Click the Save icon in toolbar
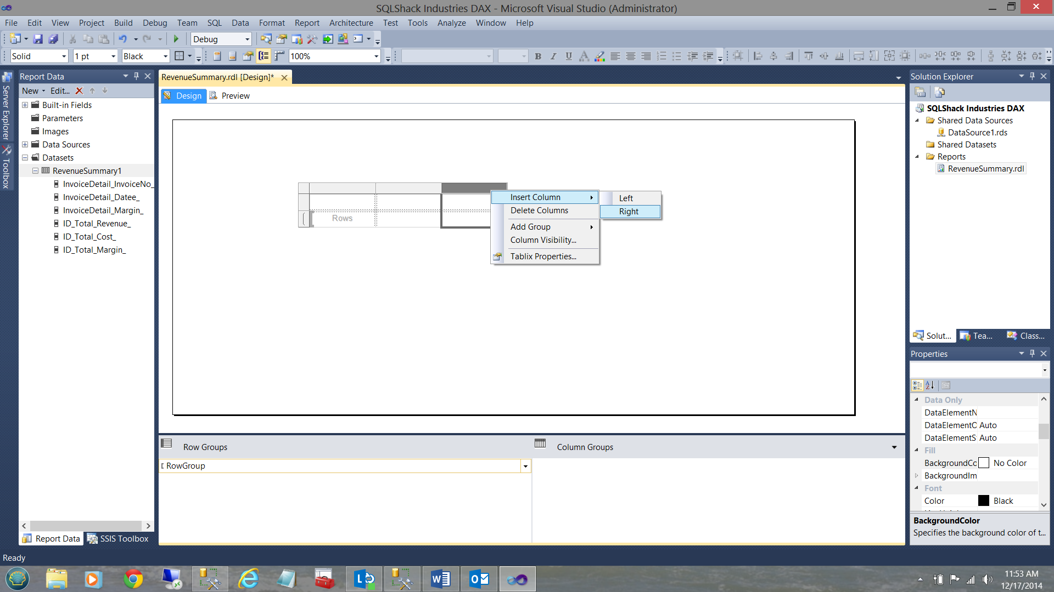 38,39
